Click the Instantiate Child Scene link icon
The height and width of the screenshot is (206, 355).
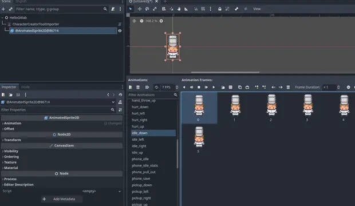tap(10, 9)
